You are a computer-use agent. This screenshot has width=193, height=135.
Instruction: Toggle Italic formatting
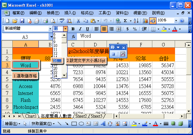pyautogui.click(x=80, y=29)
